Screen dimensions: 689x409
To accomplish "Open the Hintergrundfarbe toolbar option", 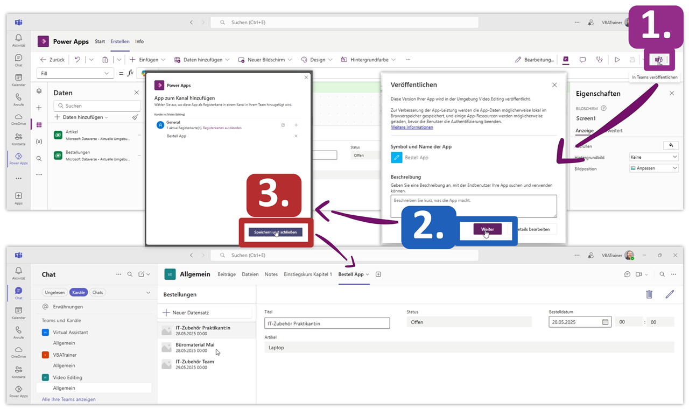I will pos(368,60).
